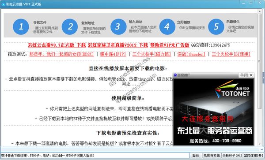Click the 复制地址 step title

(x=88, y=23)
